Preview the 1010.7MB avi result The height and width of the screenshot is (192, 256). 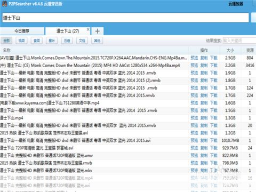click(194, 140)
